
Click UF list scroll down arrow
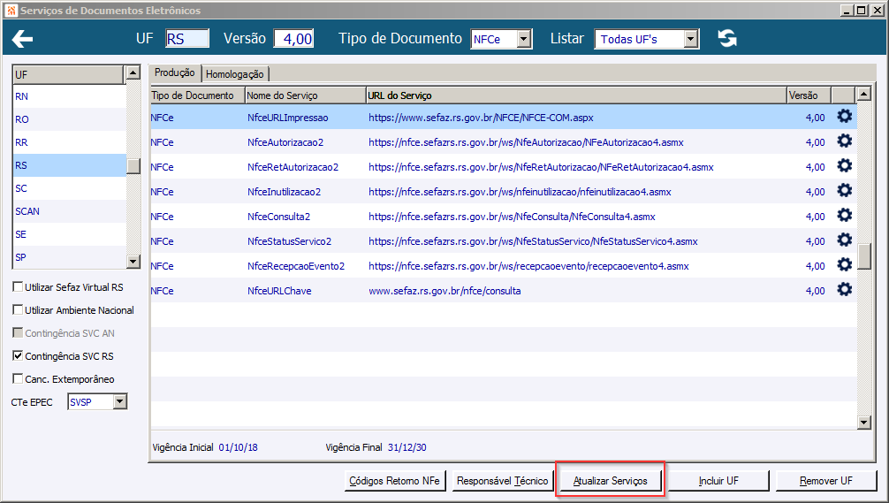(x=133, y=262)
